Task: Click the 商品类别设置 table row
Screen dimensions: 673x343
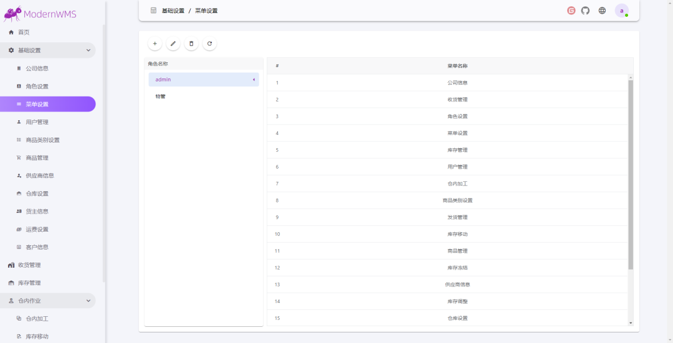Action: click(447, 200)
